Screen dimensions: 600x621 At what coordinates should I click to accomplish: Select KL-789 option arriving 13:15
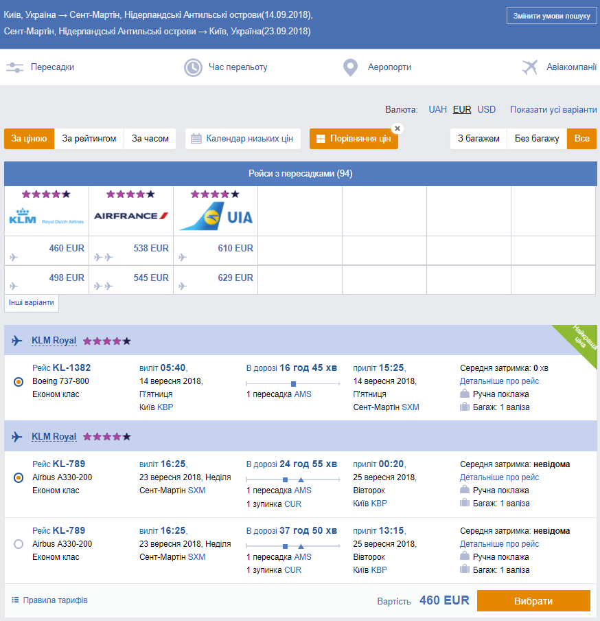point(19,544)
